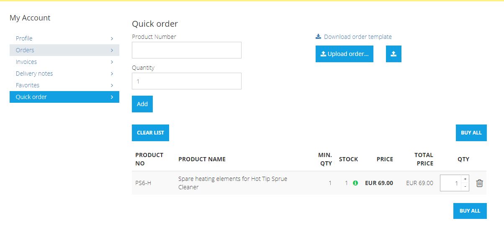This screenshot has height=226, width=504.
Task: Open Orders in account menu
Action: click(25, 50)
